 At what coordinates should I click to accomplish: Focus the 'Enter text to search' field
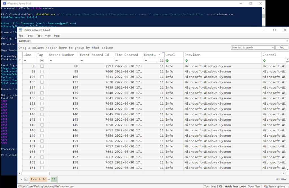[x=251, y=48]
